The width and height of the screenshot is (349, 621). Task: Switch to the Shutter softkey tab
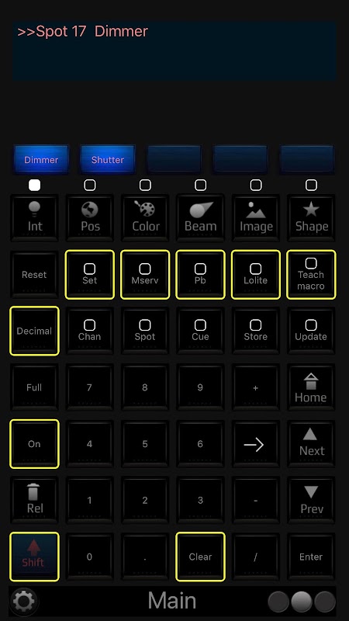108,160
